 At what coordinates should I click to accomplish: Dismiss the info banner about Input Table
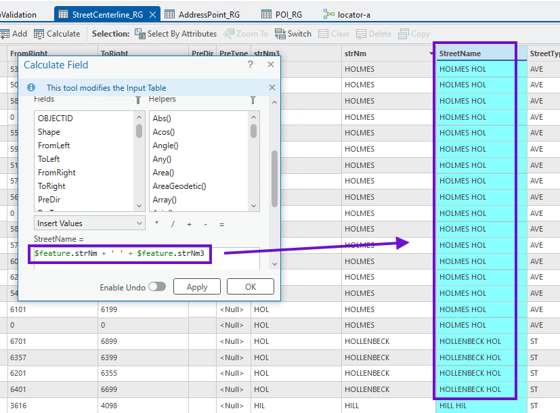(272, 87)
